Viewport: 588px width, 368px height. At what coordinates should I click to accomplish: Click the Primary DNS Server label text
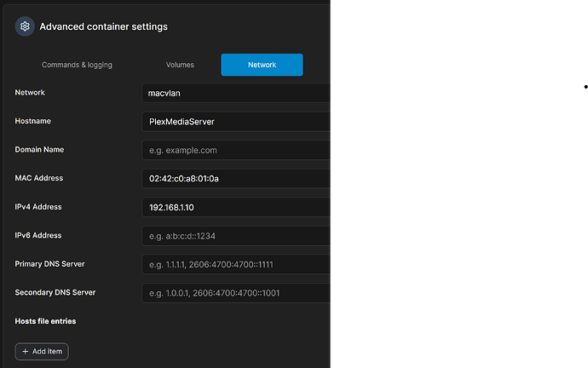[x=49, y=264]
